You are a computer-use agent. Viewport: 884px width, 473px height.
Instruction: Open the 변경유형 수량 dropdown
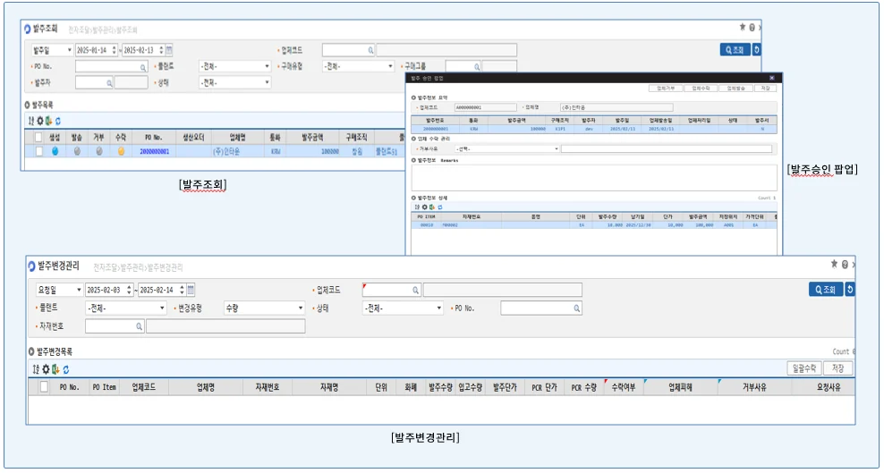coord(265,308)
